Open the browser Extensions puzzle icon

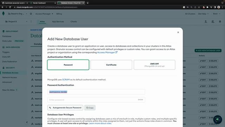207,7
